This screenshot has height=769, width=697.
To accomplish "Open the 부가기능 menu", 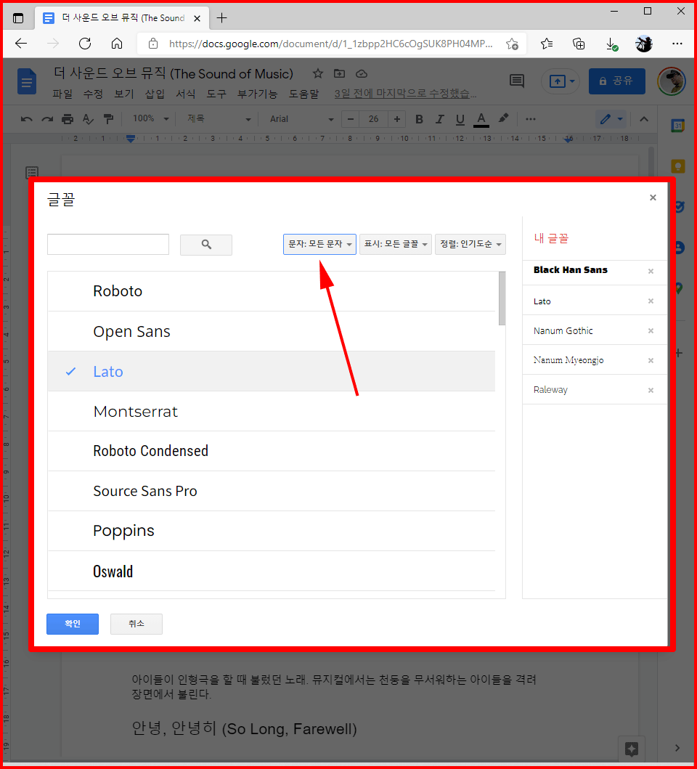I will coord(257,94).
